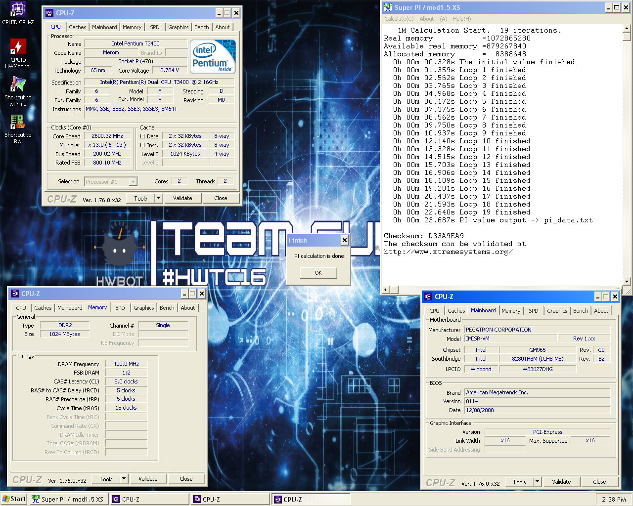633x506 pixels.
Task: Click the Core Speed field showing 2600.32 MHz
Action: [x=107, y=136]
